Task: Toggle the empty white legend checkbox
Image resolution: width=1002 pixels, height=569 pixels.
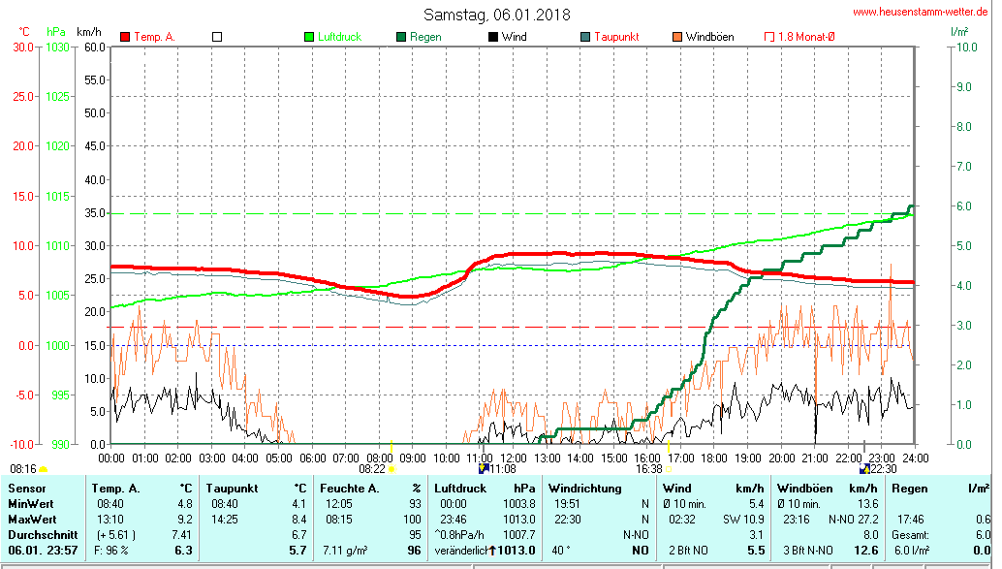Action: [217, 37]
